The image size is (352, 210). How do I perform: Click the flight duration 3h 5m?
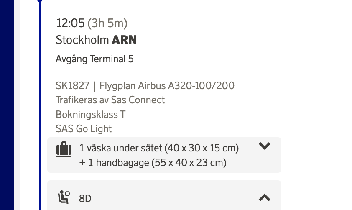107,23
